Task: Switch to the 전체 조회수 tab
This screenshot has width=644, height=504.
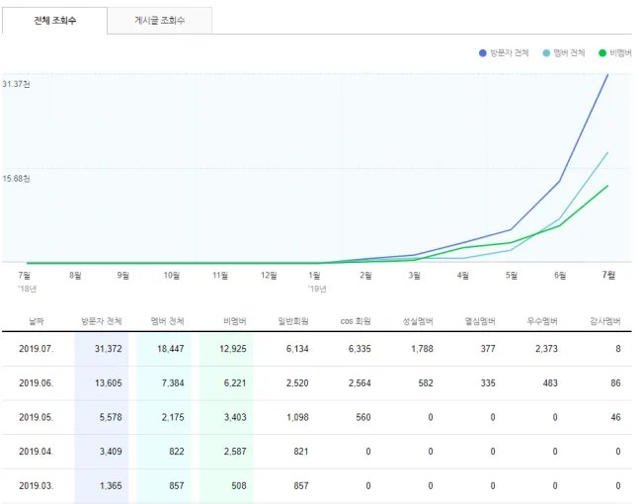Action: point(54,21)
